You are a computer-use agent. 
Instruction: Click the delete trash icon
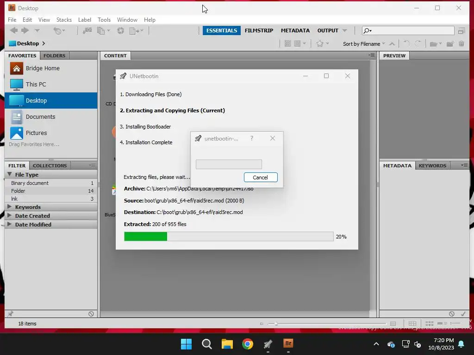(x=462, y=44)
